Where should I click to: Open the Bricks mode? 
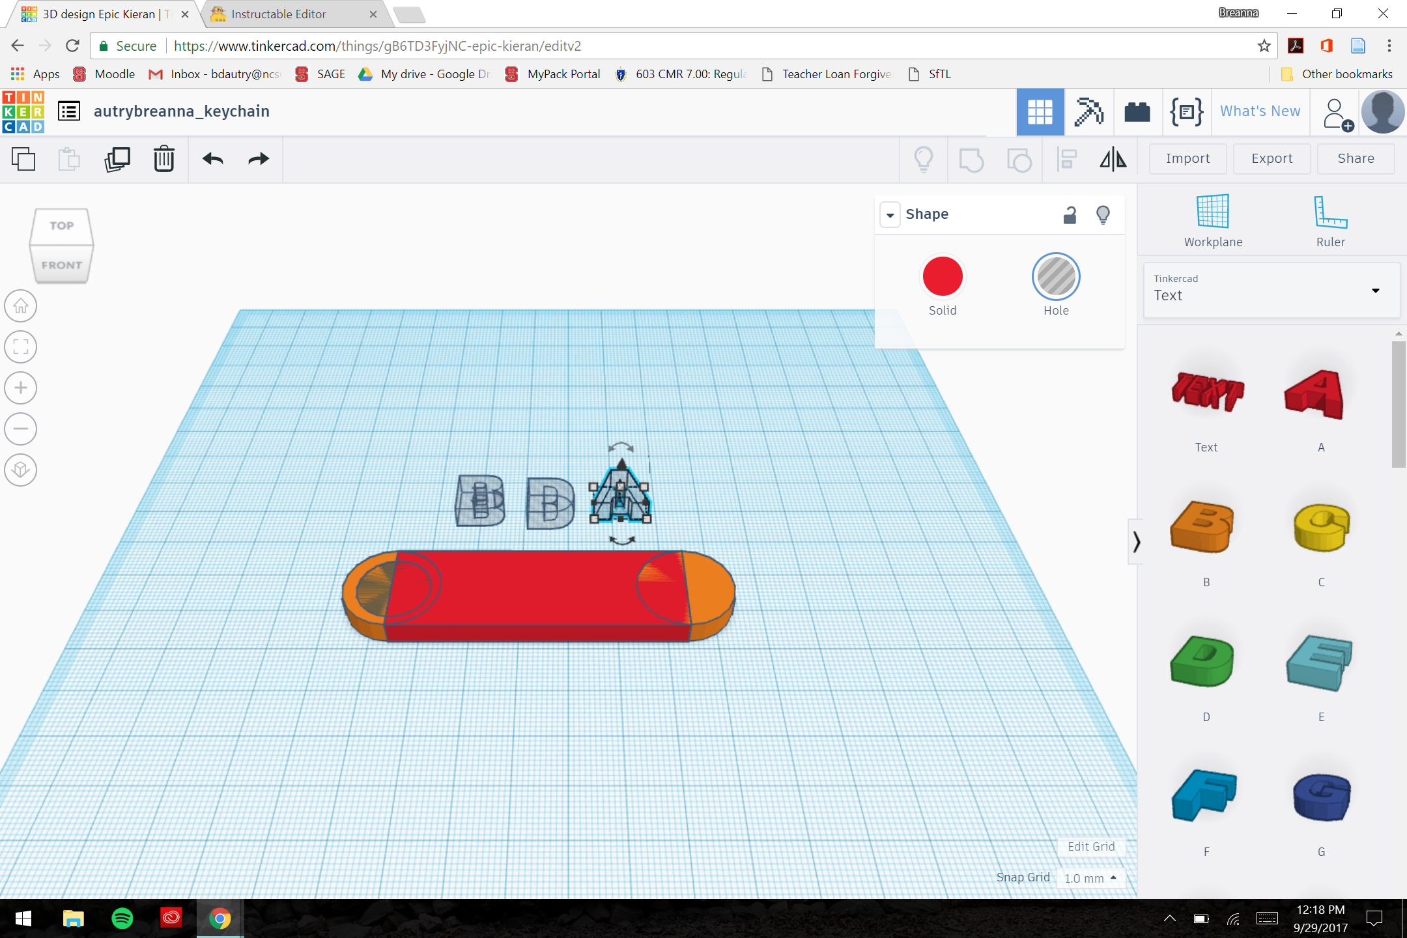1137,112
